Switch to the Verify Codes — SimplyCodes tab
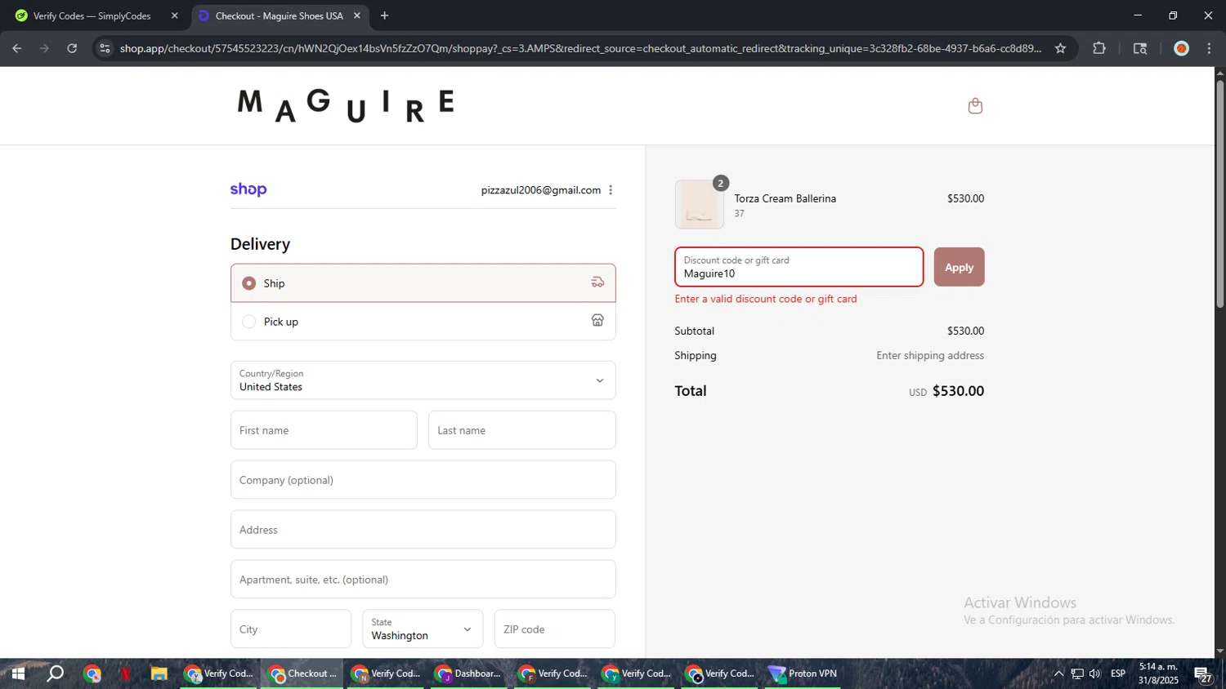The width and height of the screenshot is (1226, 689). (92, 16)
